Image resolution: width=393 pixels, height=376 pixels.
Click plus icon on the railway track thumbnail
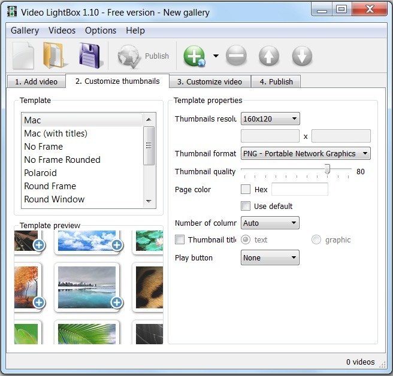coord(39,245)
